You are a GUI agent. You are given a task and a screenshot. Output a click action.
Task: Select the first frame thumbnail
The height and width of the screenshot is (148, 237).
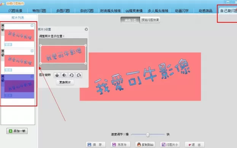tap(19, 35)
